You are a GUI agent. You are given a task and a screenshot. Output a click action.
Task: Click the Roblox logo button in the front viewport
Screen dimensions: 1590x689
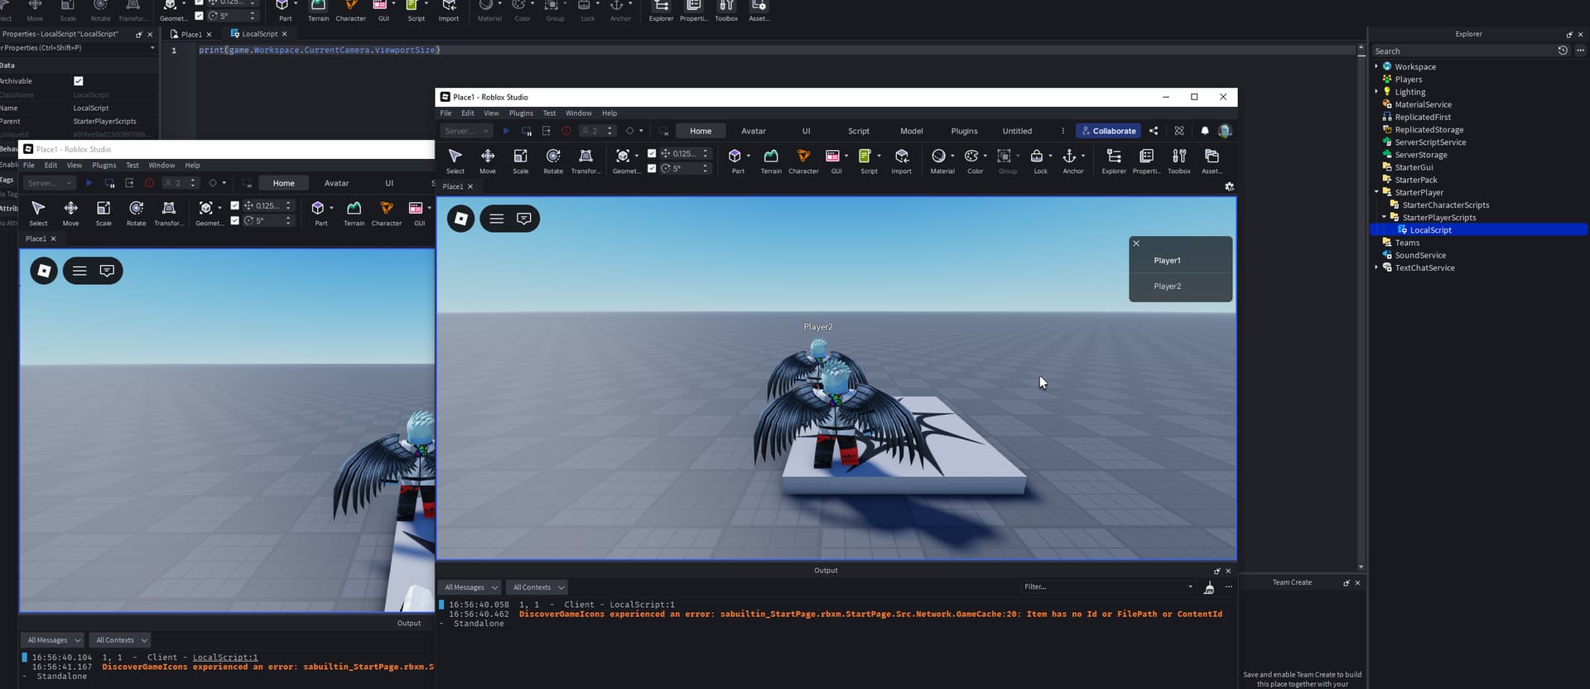pos(461,219)
